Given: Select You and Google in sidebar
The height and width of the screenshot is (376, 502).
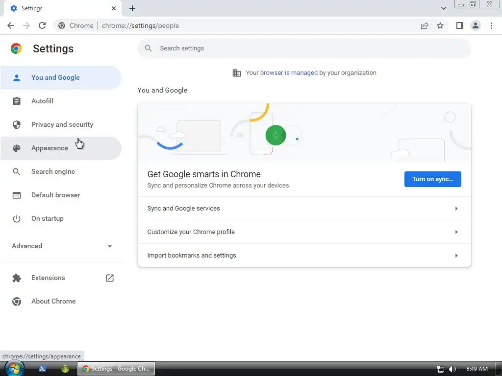Looking at the screenshot, I should click(61, 78).
